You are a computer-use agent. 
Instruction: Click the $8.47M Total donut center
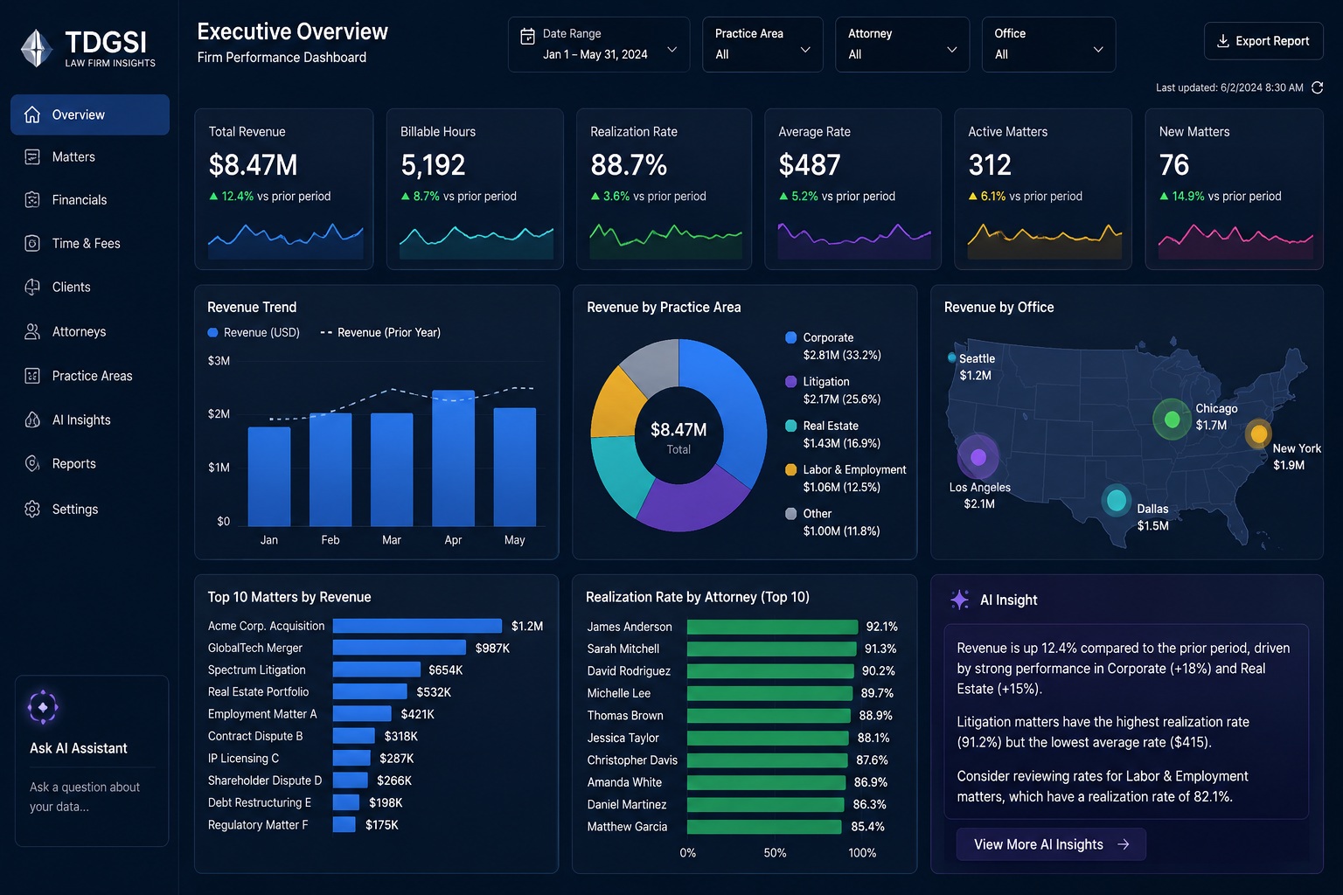[678, 437]
